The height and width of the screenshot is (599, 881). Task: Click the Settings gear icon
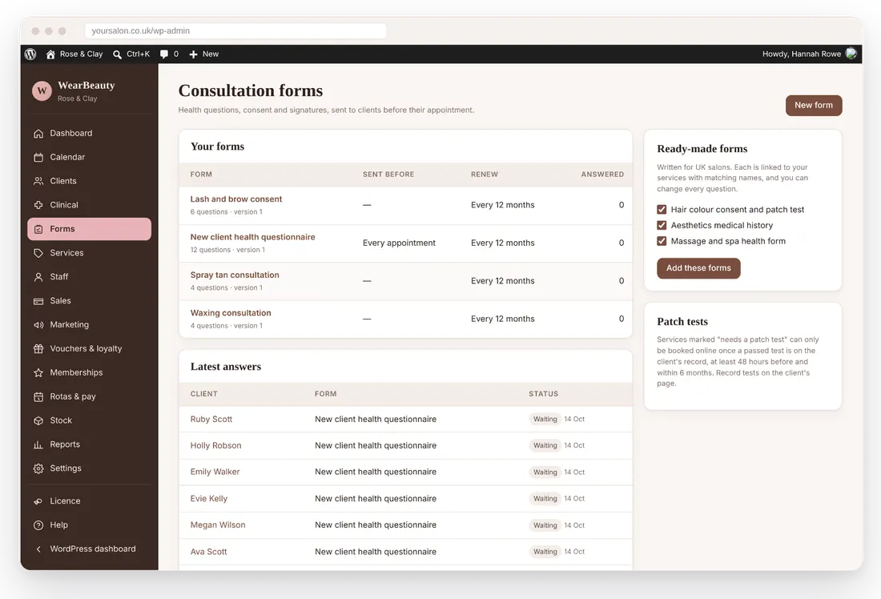tap(38, 468)
